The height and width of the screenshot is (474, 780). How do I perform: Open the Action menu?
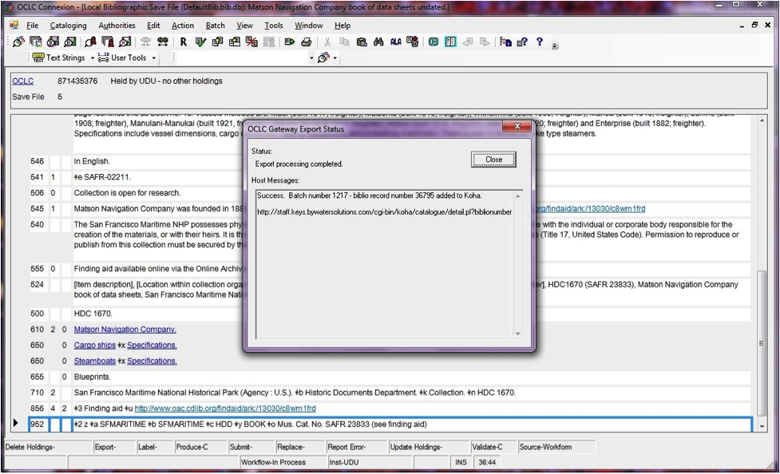click(183, 26)
